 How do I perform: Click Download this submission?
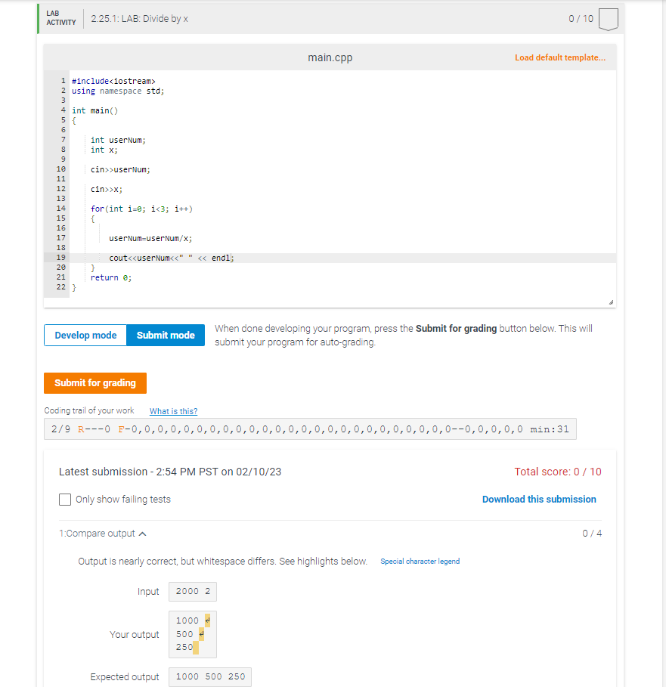[x=539, y=499]
